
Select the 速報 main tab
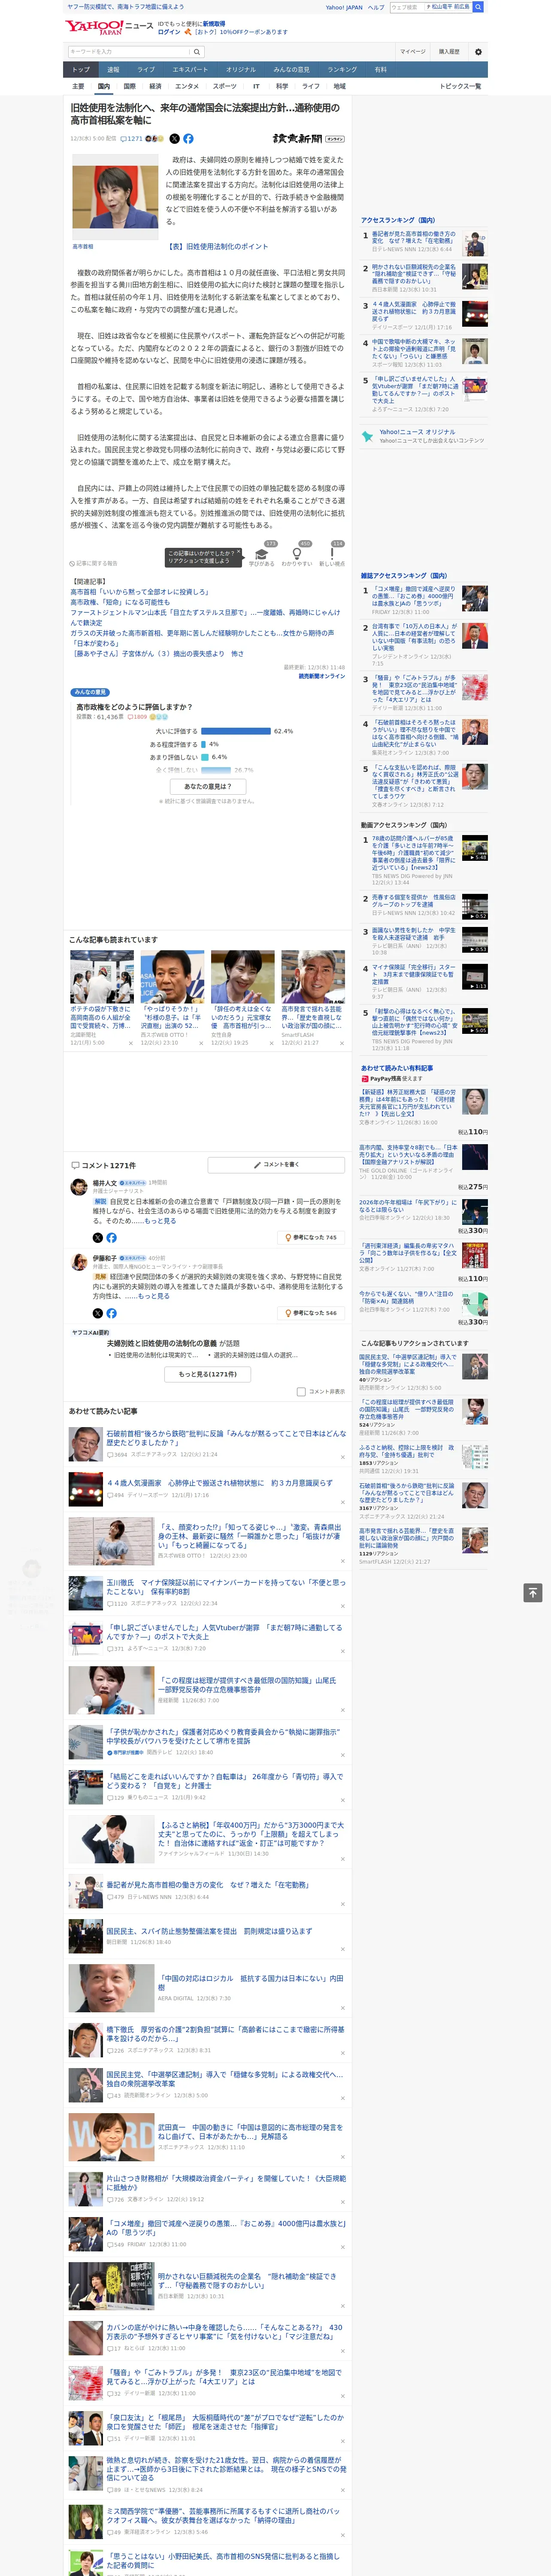pos(113,69)
